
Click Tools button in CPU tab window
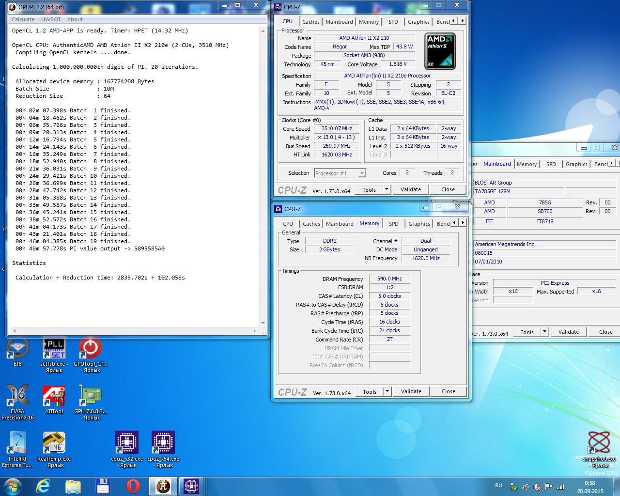coord(369,189)
